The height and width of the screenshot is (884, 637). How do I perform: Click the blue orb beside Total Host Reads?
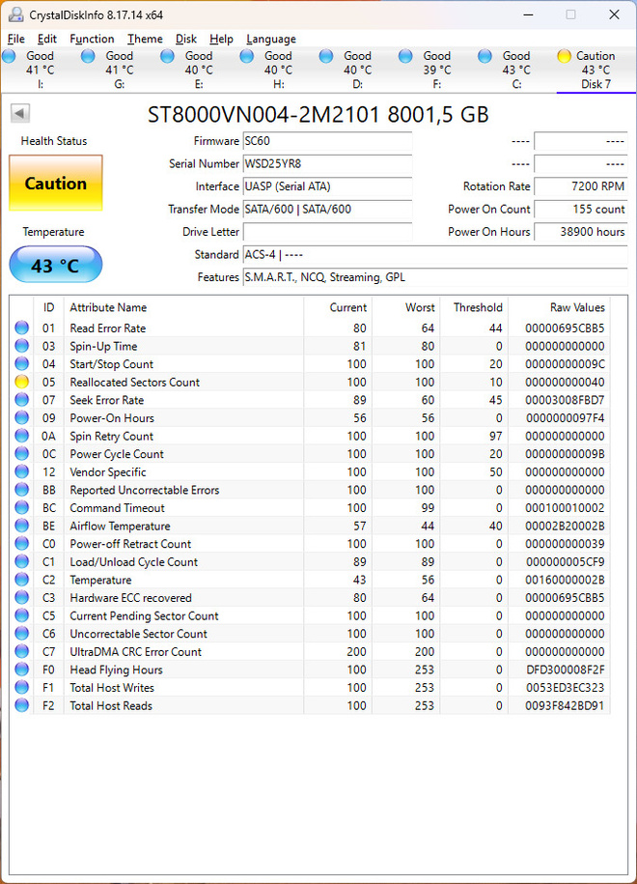pos(21,705)
